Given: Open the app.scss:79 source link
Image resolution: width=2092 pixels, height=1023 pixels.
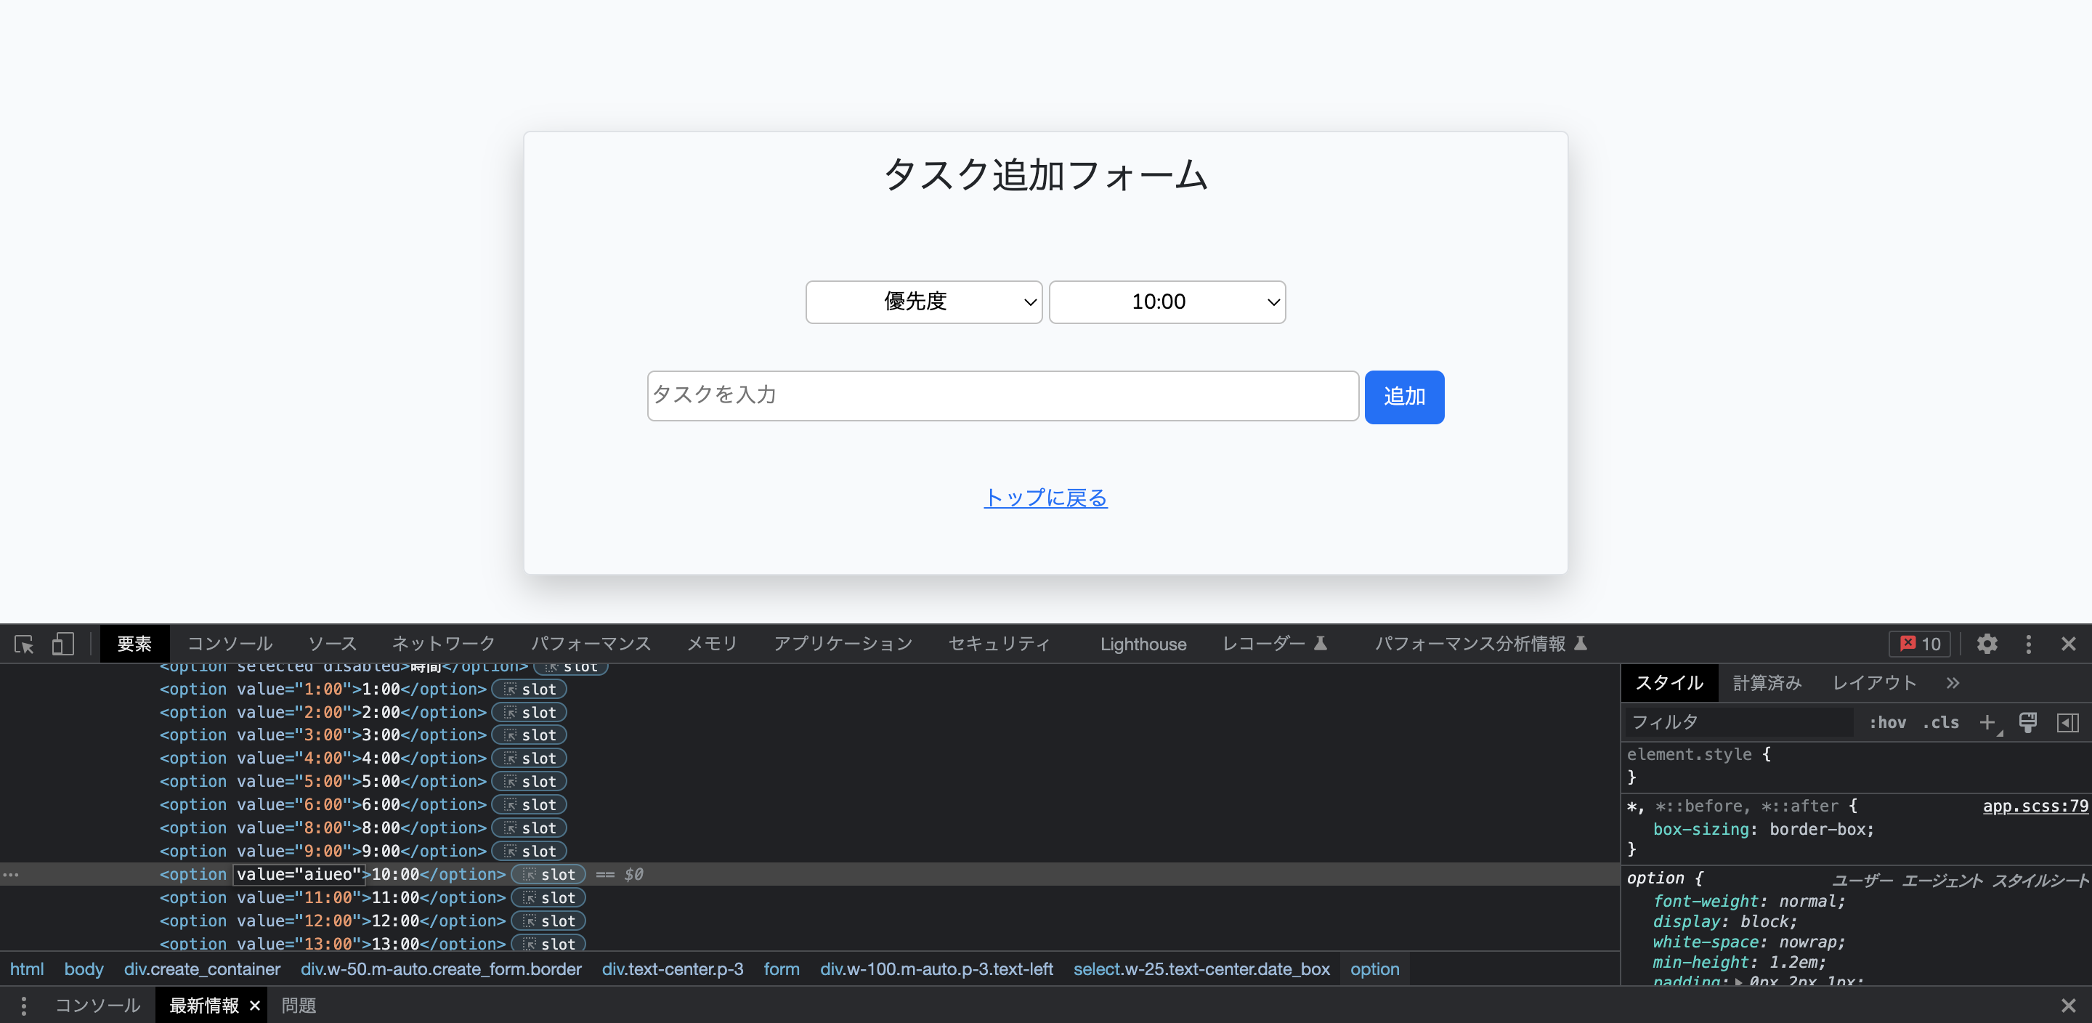Looking at the screenshot, I should tap(2035, 806).
